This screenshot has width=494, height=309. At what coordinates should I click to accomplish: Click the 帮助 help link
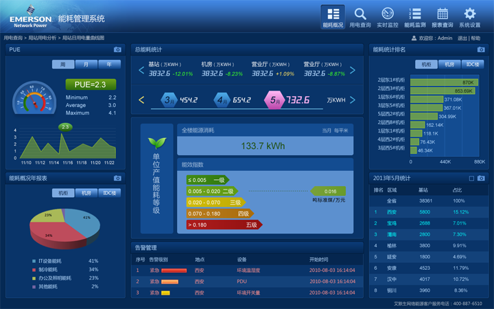(475, 38)
